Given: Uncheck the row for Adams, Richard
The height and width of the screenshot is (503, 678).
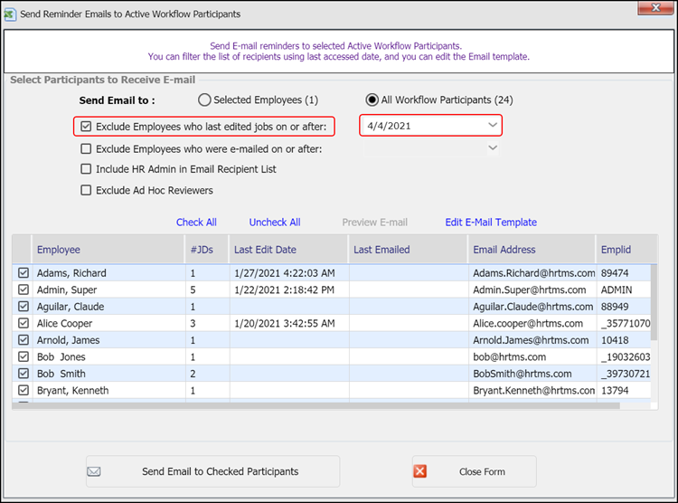Looking at the screenshot, I should pos(23,273).
